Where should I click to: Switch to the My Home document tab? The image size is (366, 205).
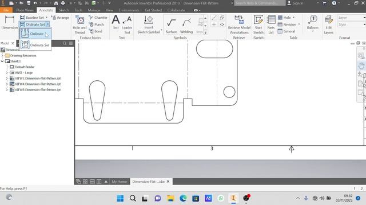click(x=120, y=182)
